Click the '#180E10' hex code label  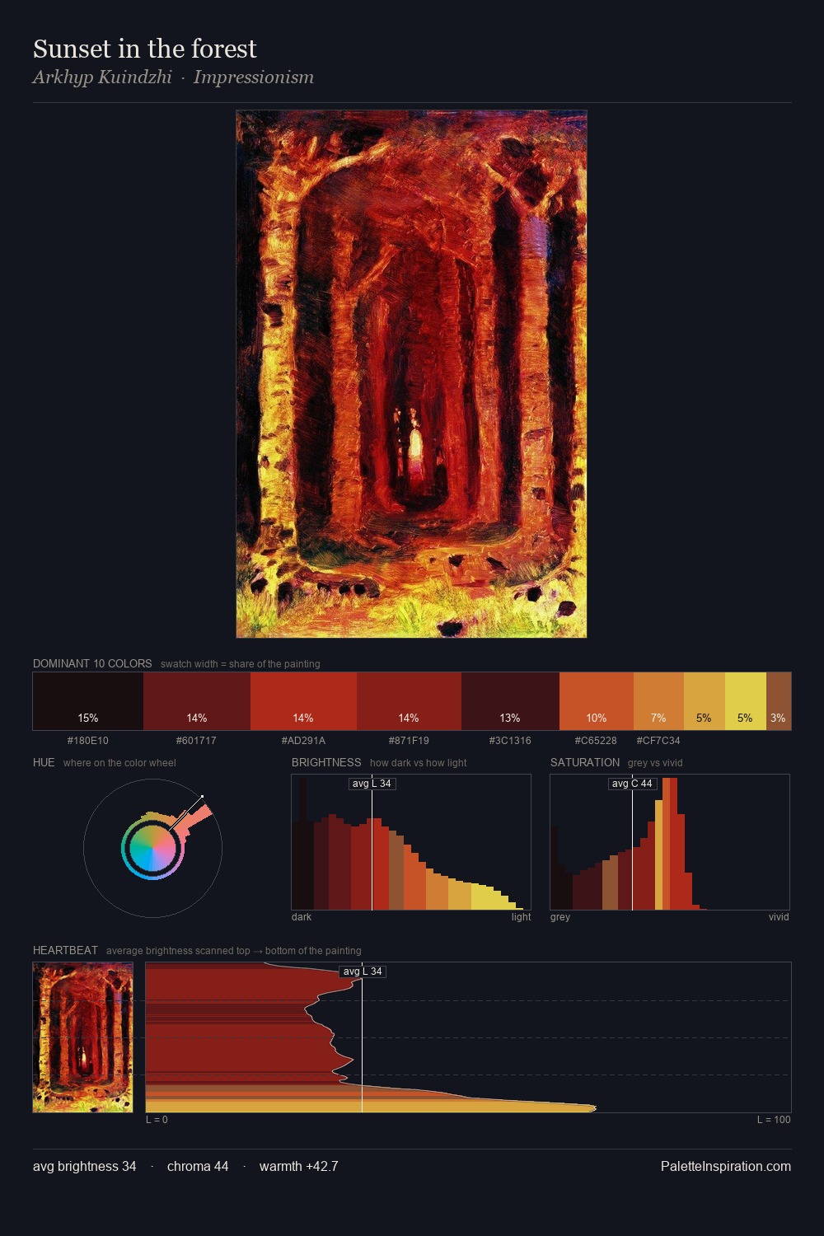click(88, 740)
